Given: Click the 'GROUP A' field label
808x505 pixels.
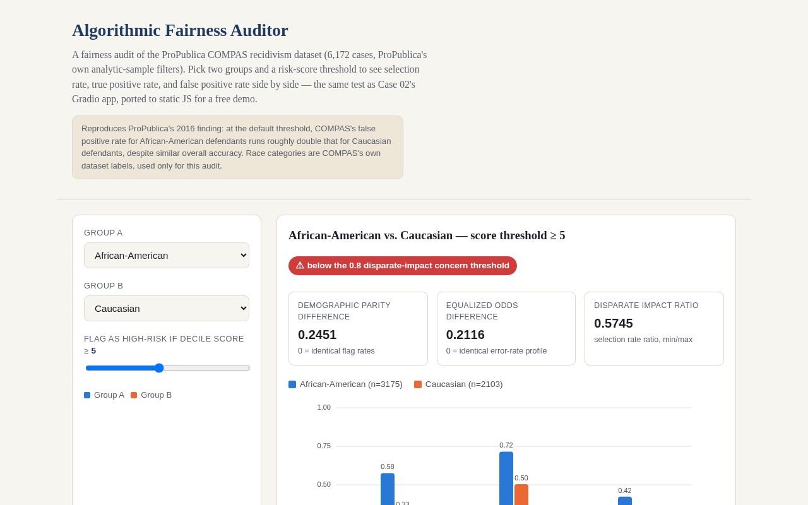Looking at the screenshot, I should click(x=104, y=233).
